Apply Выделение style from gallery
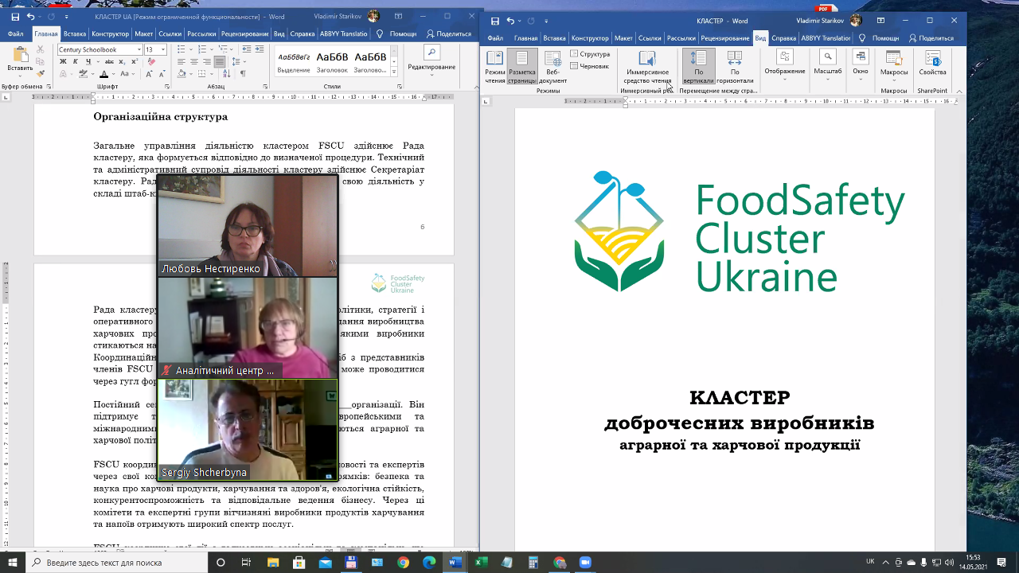Screen dimensions: 1019x573 click(x=294, y=62)
